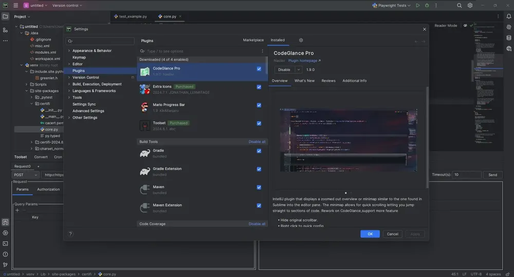Open Services tool window icon
The width and height of the screenshot is (514, 277).
(x=5, y=233)
